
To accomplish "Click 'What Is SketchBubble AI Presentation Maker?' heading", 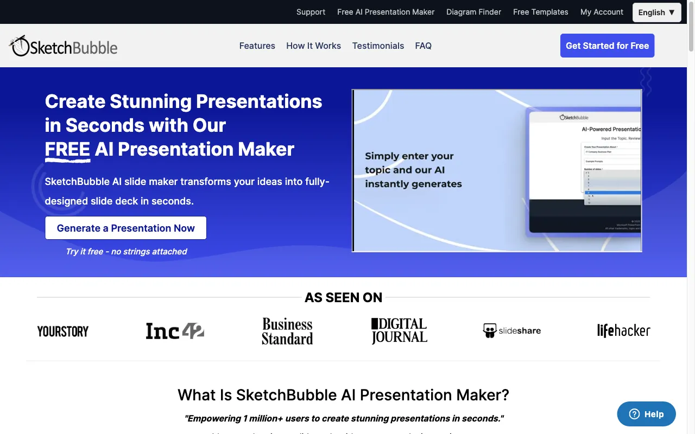I will click(343, 394).
